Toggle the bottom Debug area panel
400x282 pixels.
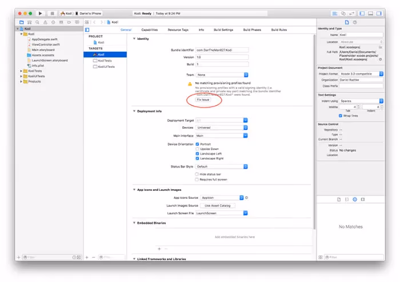pos(371,13)
